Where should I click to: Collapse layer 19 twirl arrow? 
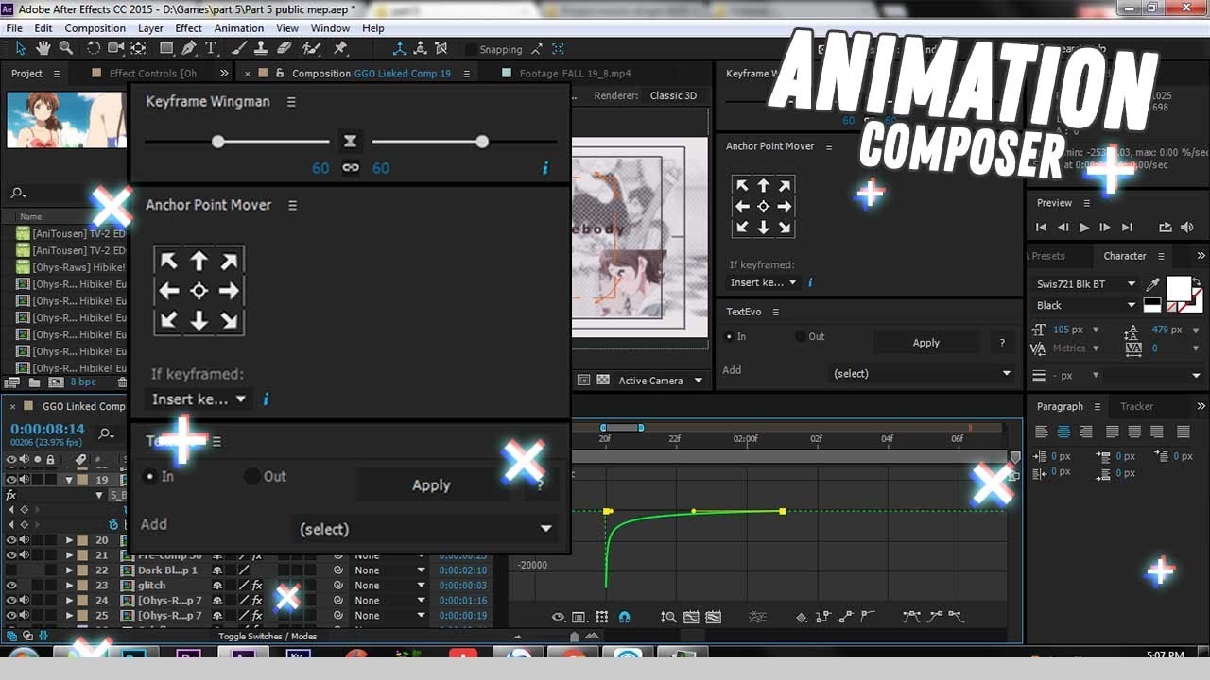pyautogui.click(x=69, y=480)
